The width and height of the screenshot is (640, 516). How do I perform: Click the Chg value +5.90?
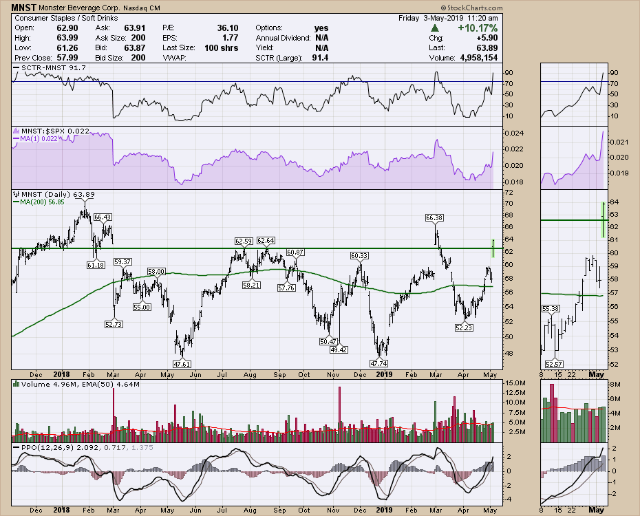point(486,38)
